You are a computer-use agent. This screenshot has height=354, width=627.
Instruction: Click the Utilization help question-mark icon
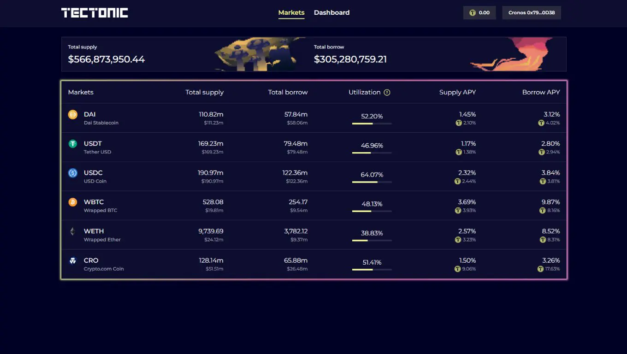coord(387,92)
